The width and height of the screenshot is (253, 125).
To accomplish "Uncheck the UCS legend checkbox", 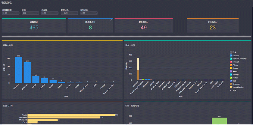I will point(231,81).
